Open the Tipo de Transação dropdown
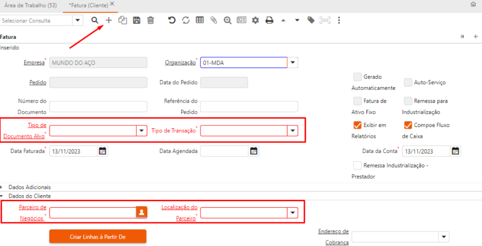The image size is (482, 246). pos(293,131)
